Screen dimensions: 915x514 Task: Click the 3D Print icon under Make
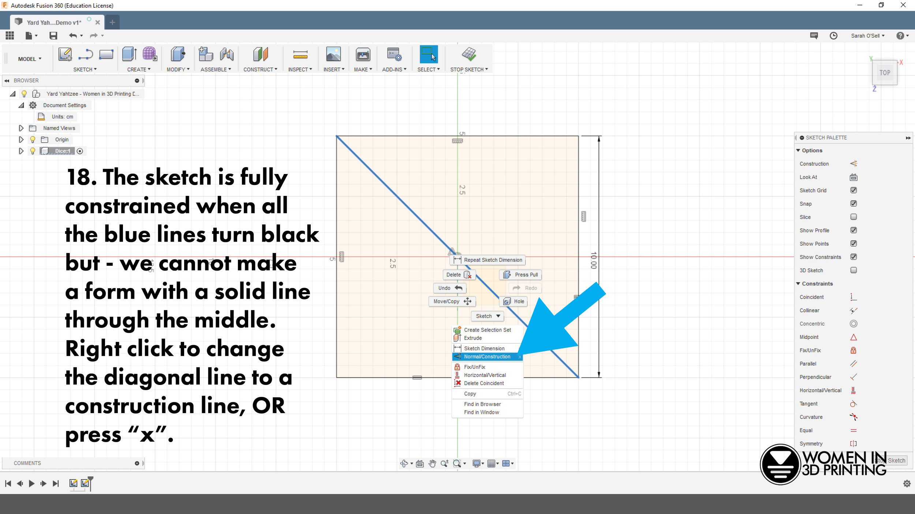363,54
